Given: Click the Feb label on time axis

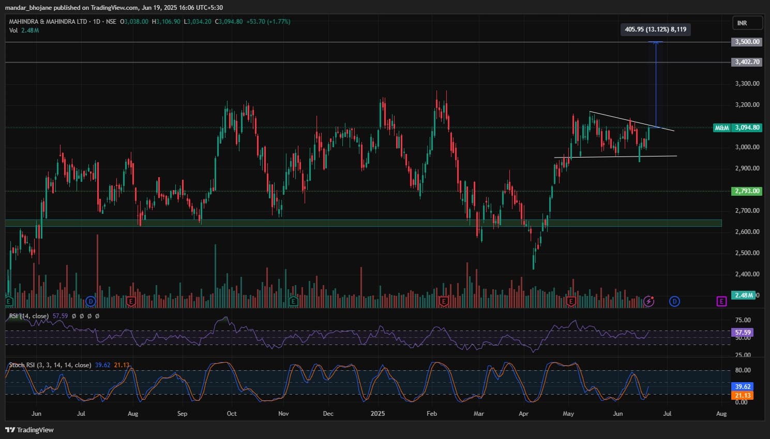Looking at the screenshot, I should tap(432, 414).
